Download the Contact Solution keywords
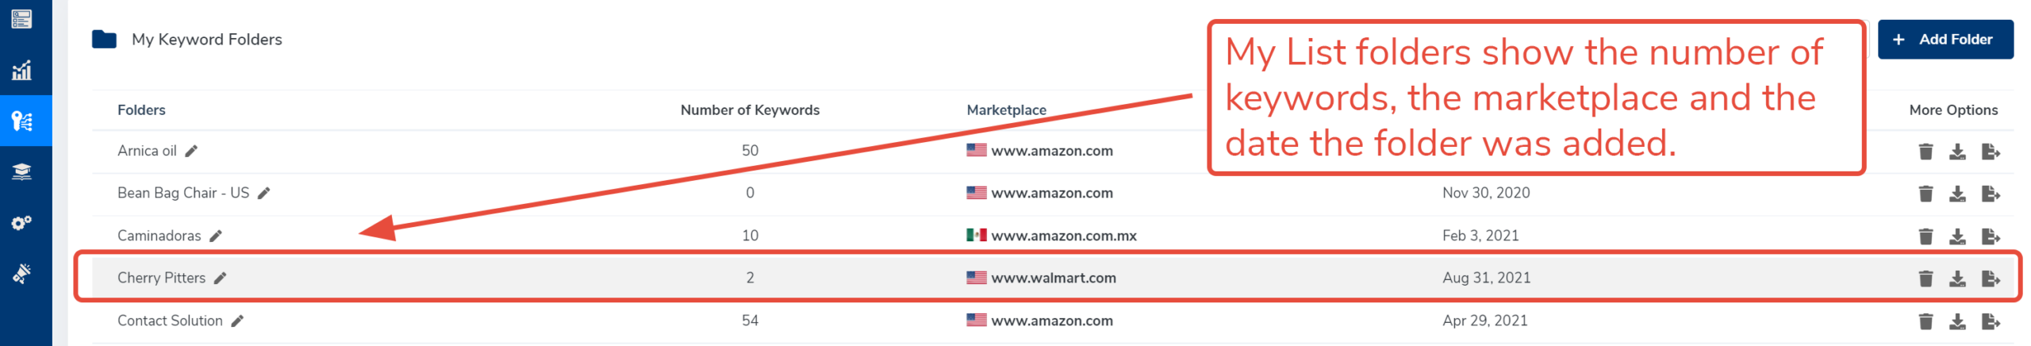Image resolution: width=2031 pixels, height=346 pixels. 1956,321
